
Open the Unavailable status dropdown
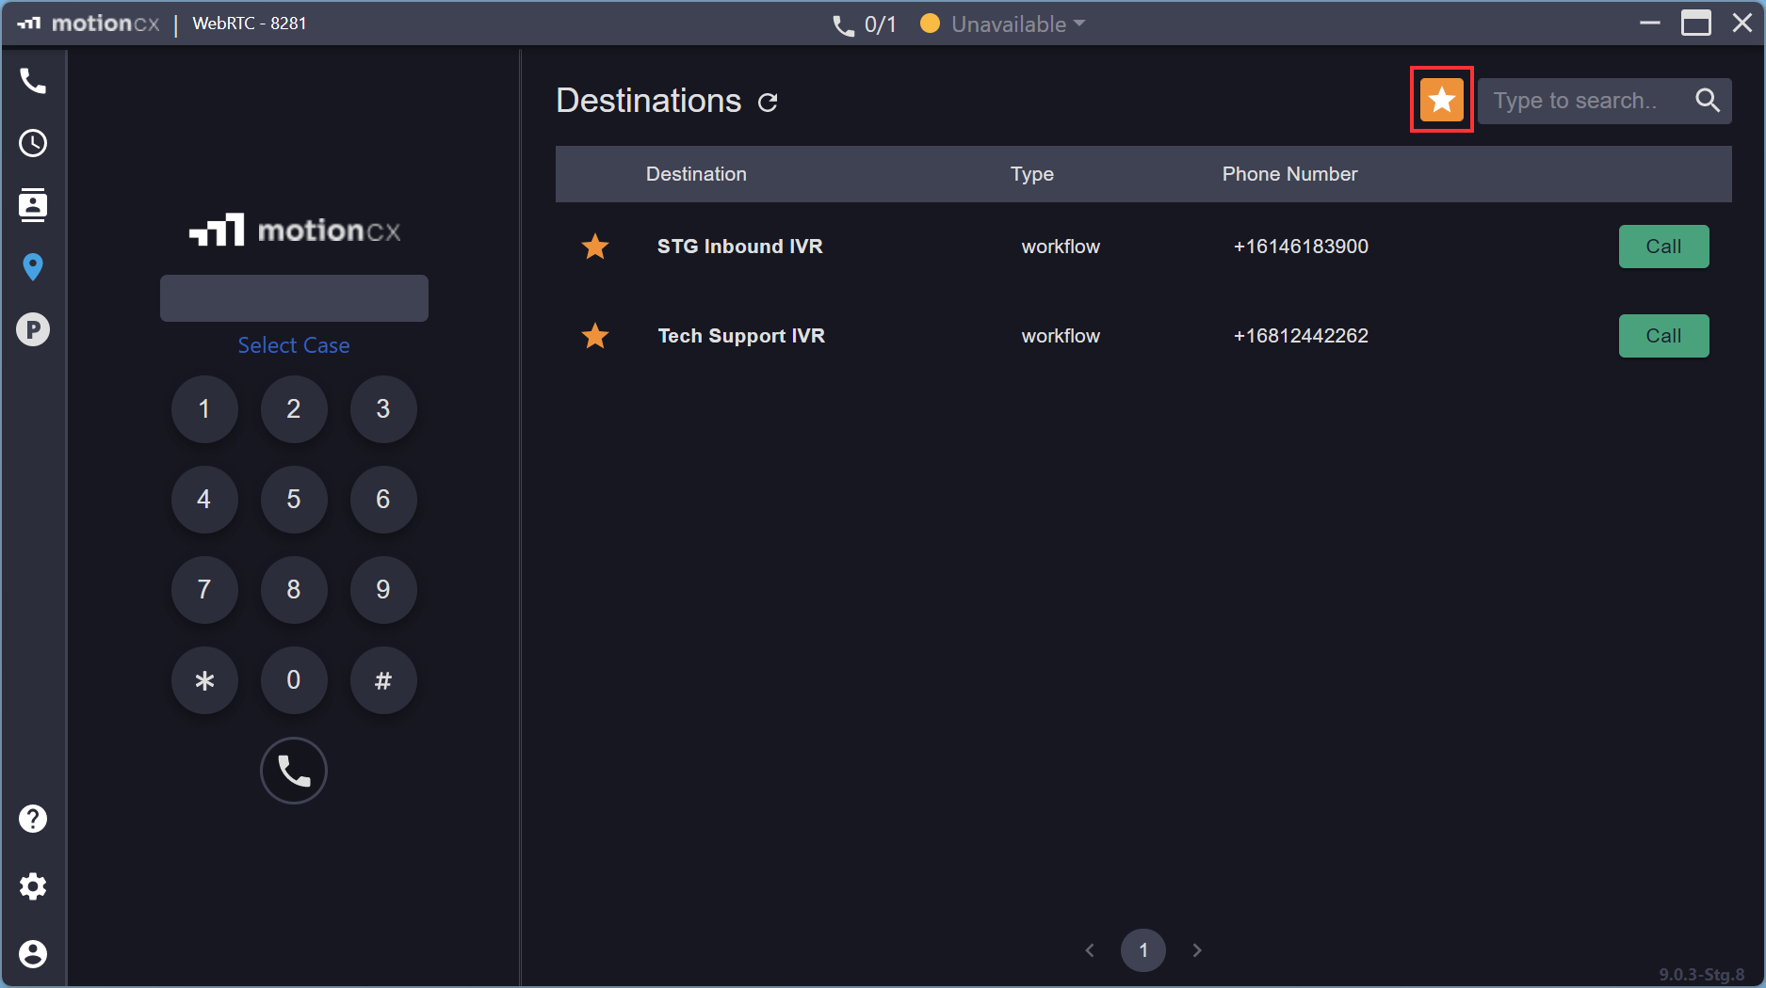1003,24
